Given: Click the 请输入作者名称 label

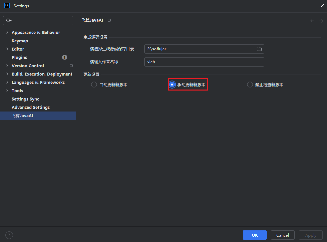Looking at the screenshot, I should tap(105, 62).
